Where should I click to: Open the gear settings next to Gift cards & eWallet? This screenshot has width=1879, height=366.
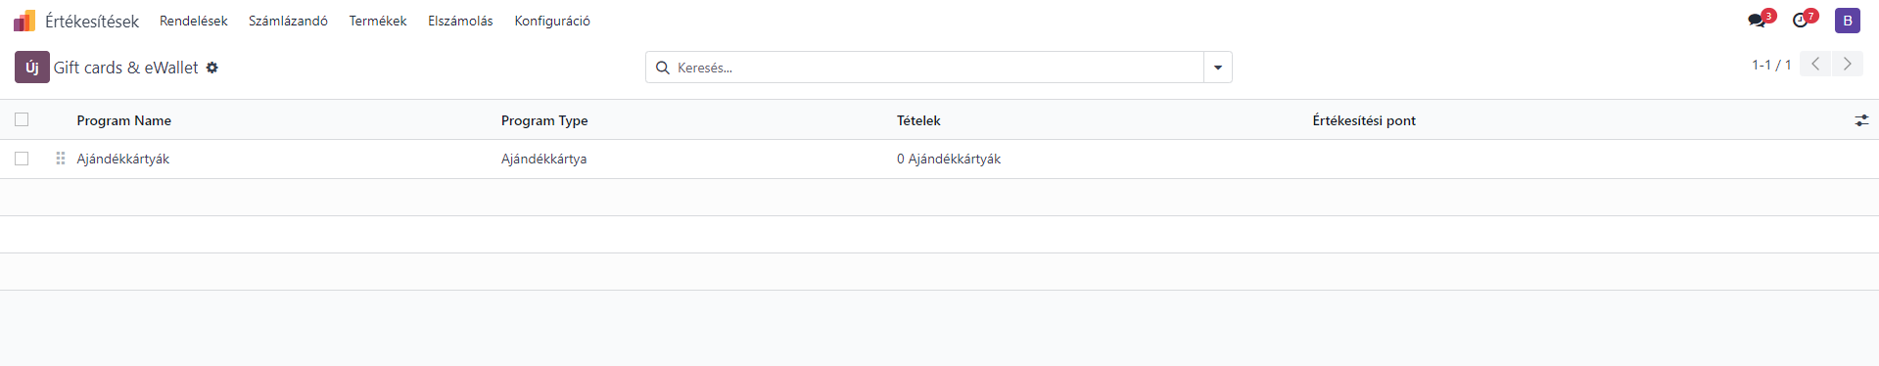pyautogui.click(x=212, y=68)
